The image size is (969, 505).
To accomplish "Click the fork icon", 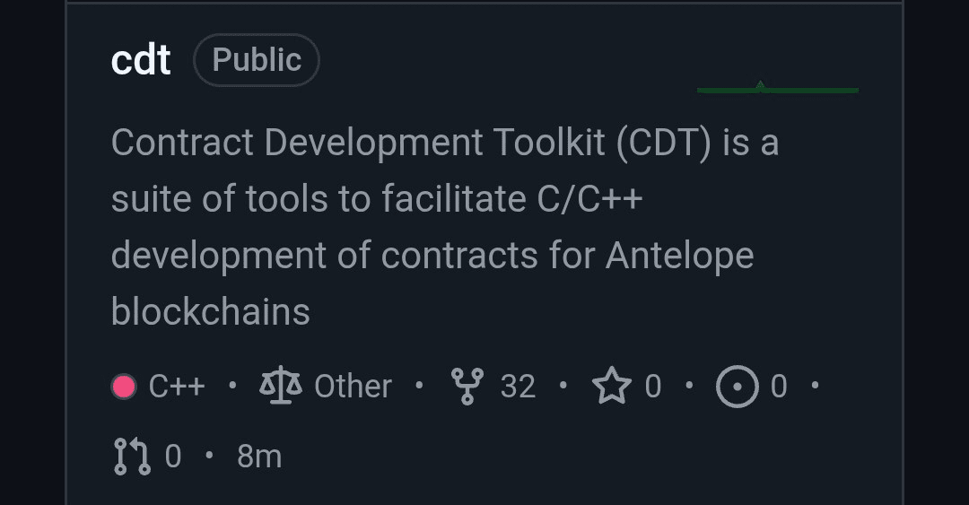I will pyautogui.click(x=467, y=386).
